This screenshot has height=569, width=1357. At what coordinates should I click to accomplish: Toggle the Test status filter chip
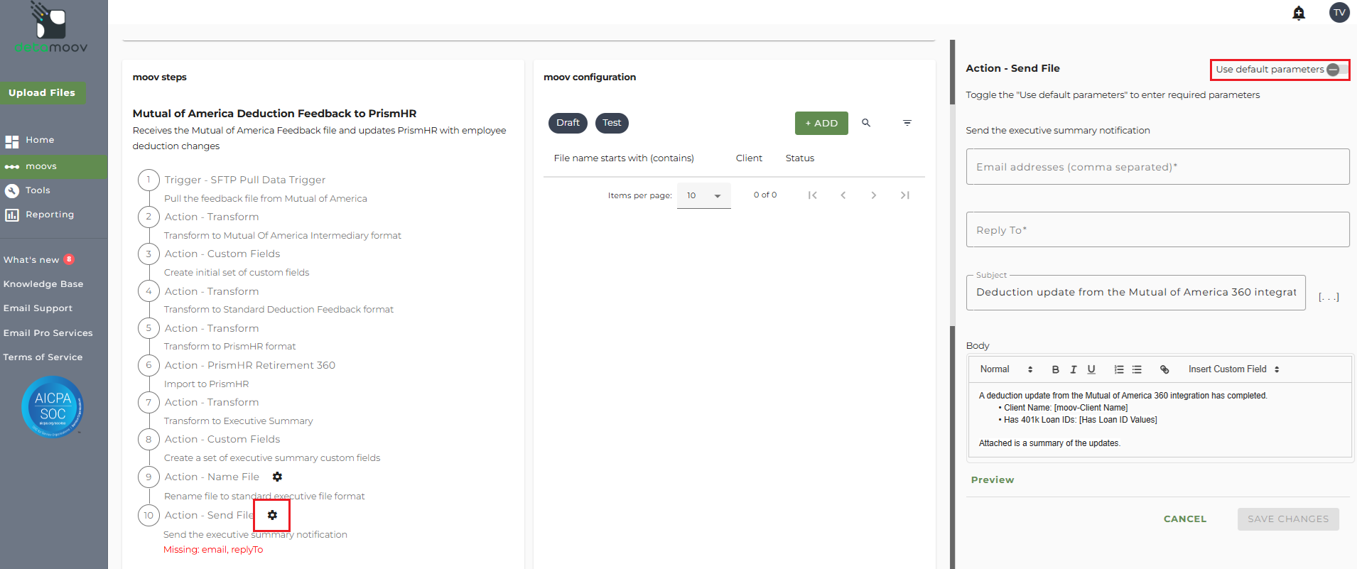pyautogui.click(x=612, y=123)
